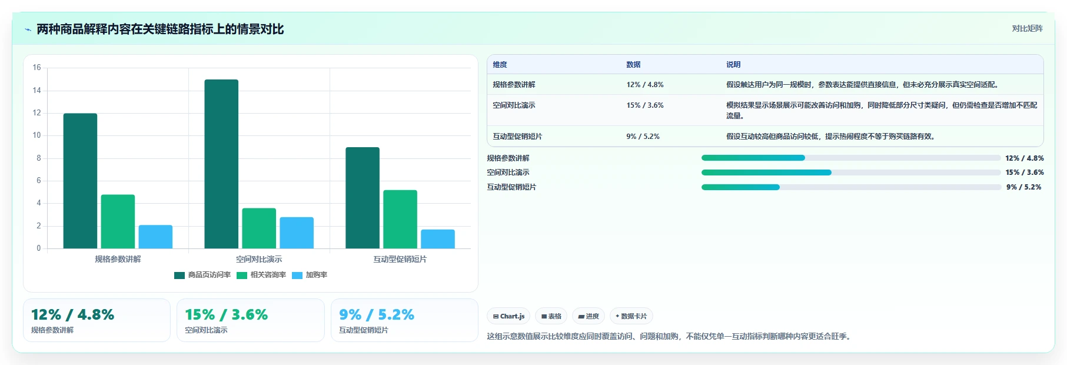Click the 进度 tag chip

[589, 316]
